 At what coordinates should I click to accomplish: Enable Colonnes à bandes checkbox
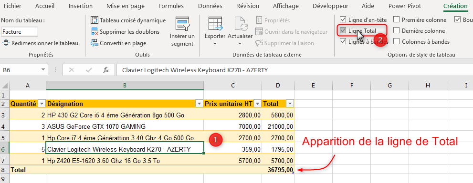click(x=396, y=41)
